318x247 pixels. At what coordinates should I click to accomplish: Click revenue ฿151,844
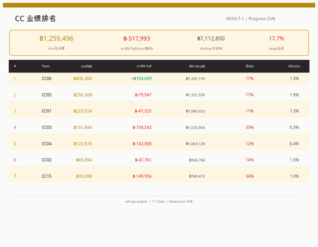coord(83,128)
